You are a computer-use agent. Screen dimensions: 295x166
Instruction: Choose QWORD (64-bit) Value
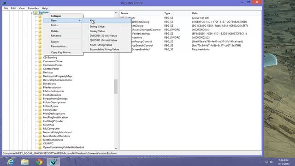(x=106, y=40)
